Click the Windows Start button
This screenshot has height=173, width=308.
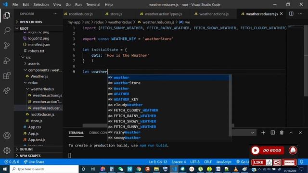[5, 169]
